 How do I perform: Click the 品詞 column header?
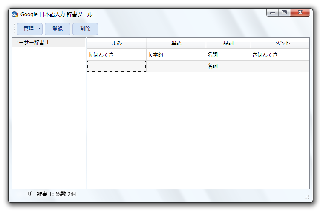point(228,43)
